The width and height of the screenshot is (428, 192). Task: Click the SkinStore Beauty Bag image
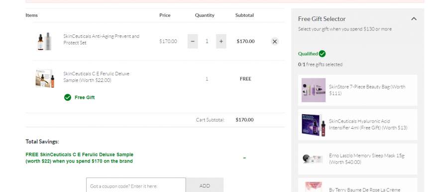pyautogui.click(x=314, y=90)
